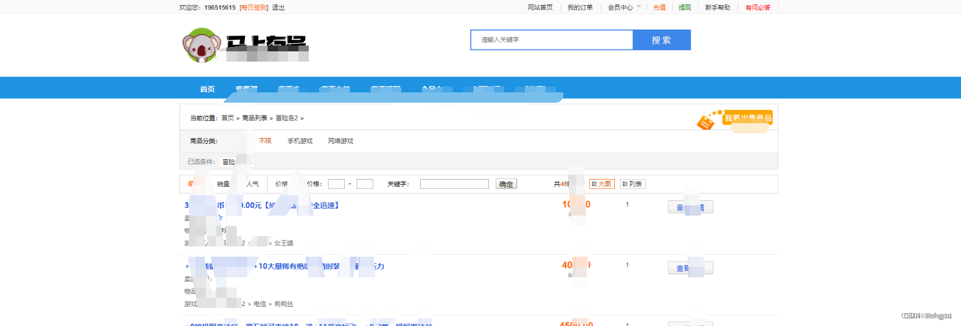Focus the maximum price input field
Viewport: 961px width, 326px height.
point(365,184)
